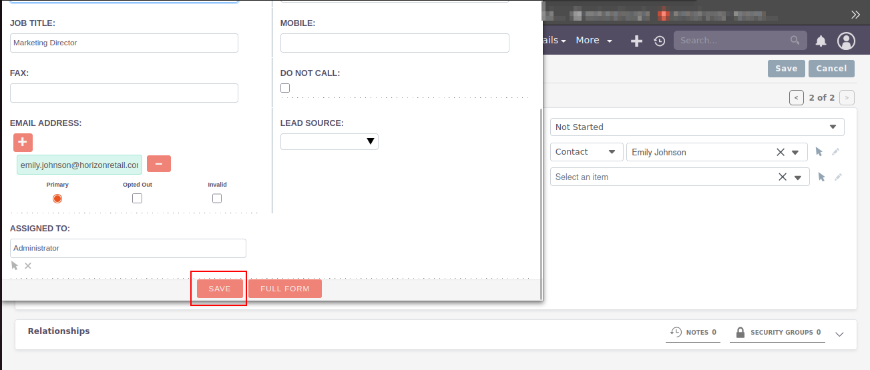Open recently viewed history icon
The image size is (870, 370).
660,41
